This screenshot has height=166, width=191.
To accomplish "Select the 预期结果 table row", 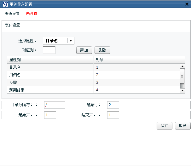I will click(x=50, y=90).
